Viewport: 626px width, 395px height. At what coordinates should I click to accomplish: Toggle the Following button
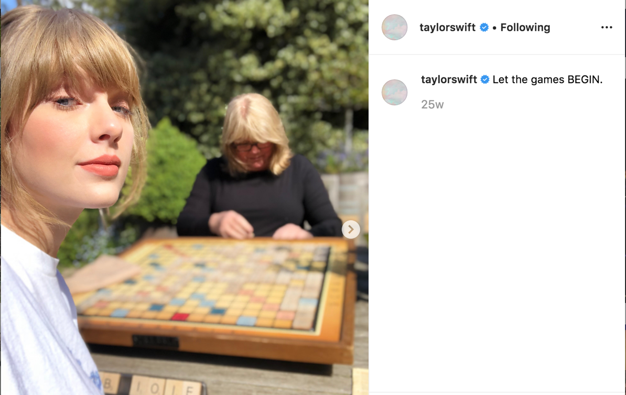(525, 28)
